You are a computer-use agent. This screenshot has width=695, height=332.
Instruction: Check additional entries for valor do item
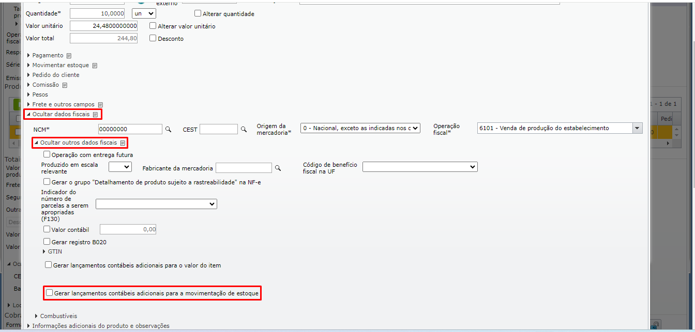pyautogui.click(x=49, y=265)
